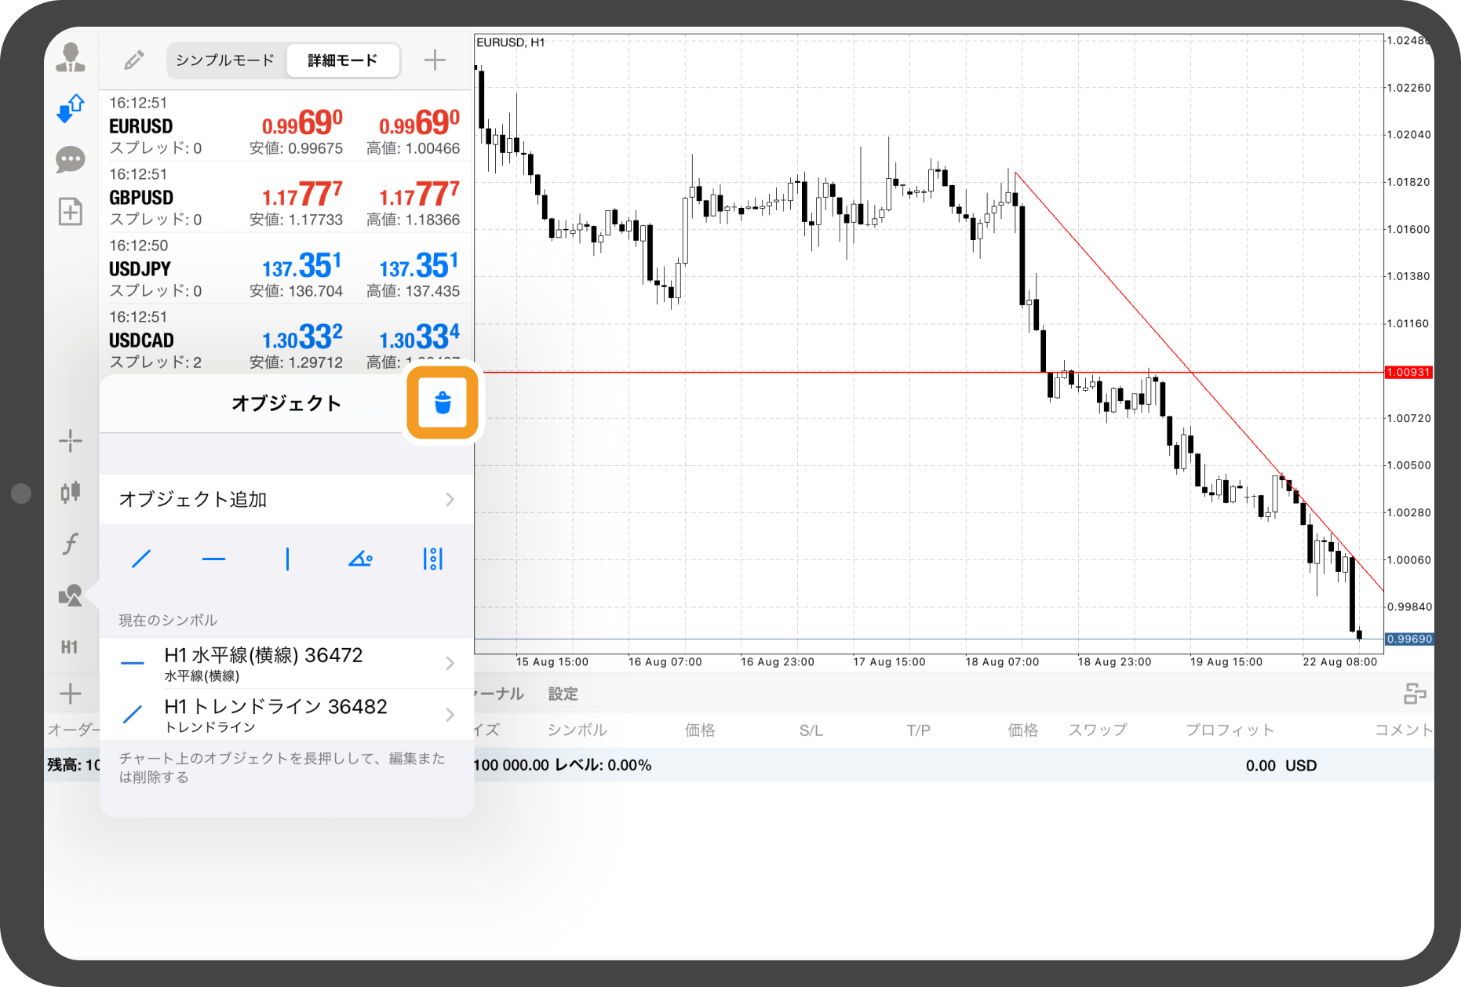Tap the S/L column header
The height and width of the screenshot is (987, 1461).
[811, 730]
